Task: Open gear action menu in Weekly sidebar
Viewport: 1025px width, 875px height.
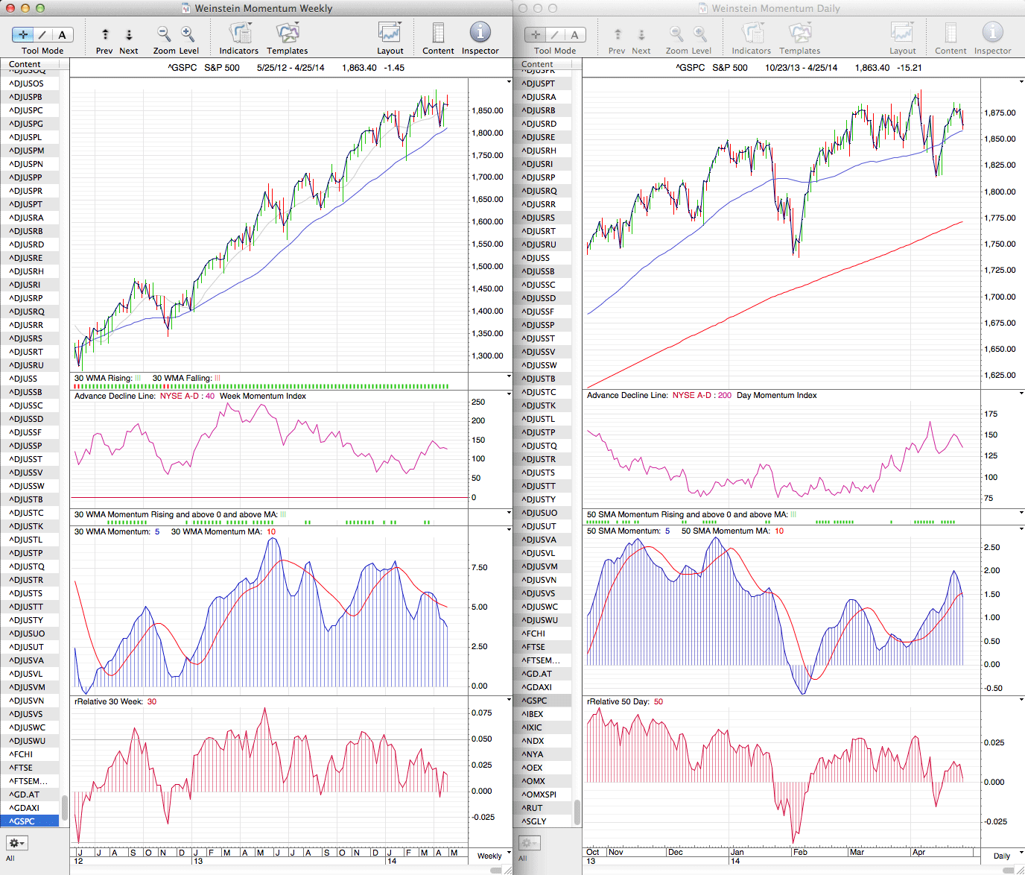Action: pyautogui.click(x=17, y=843)
